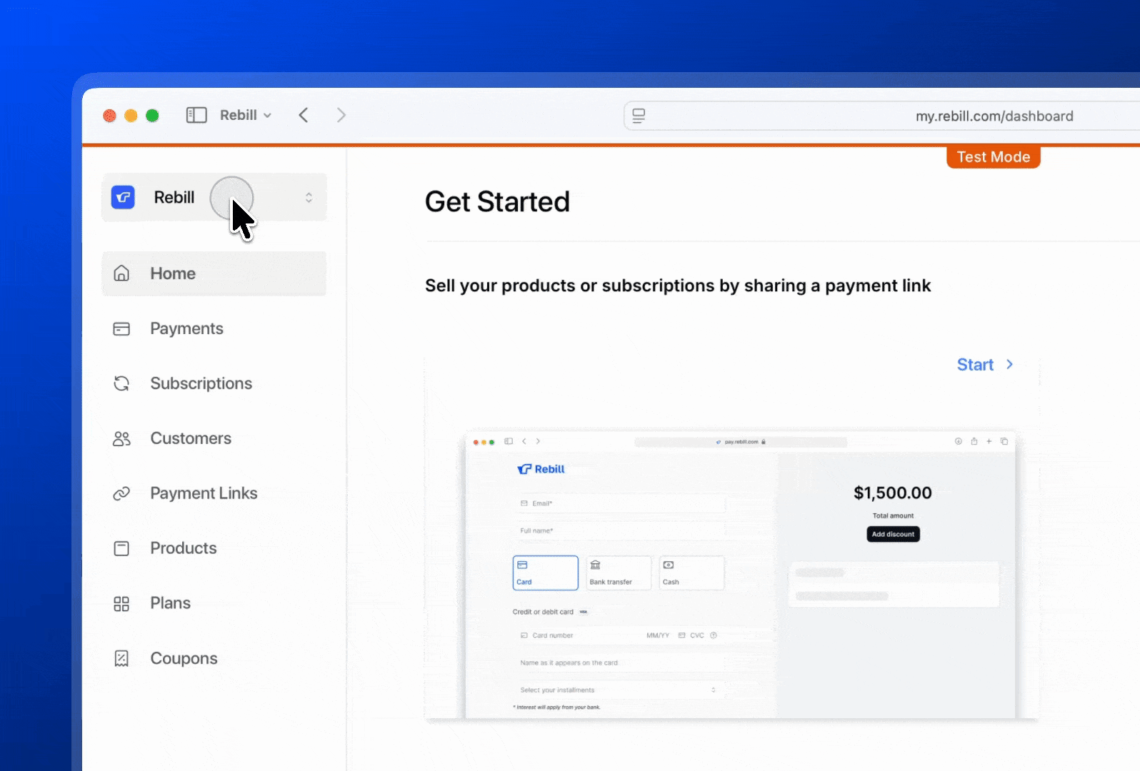Expand the Rebill organization switcher arrows
This screenshot has height=771, width=1140.
click(309, 198)
